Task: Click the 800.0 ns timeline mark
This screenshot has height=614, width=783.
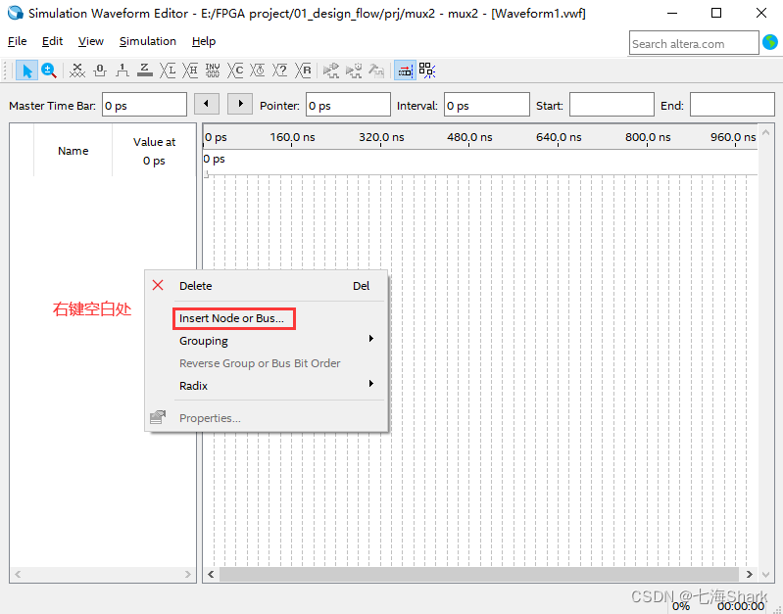Action: tap(648, 137)
